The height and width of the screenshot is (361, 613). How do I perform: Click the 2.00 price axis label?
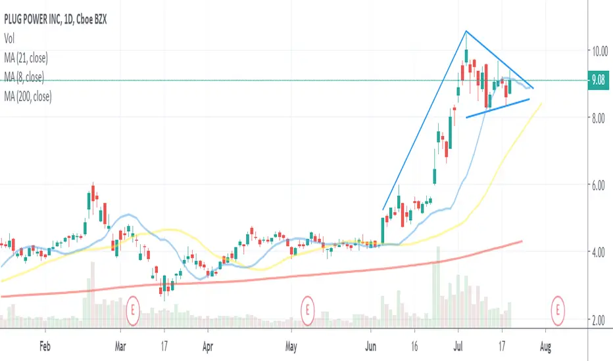600,320
